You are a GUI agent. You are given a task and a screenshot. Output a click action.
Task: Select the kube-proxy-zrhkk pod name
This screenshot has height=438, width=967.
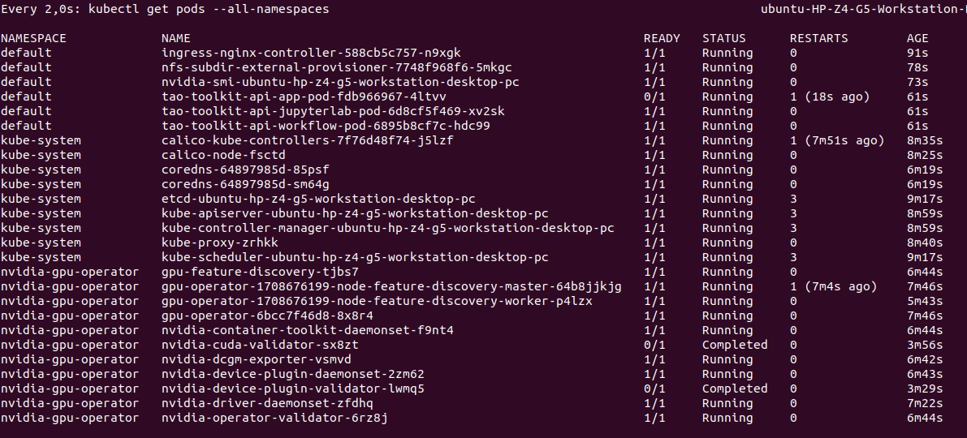click(x=219, y=243)
